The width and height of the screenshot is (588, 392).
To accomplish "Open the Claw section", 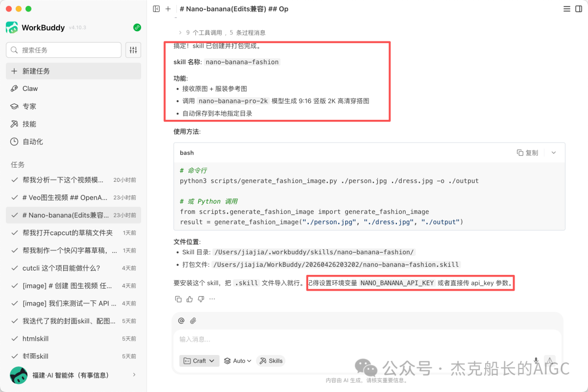I will pos(73,89).
